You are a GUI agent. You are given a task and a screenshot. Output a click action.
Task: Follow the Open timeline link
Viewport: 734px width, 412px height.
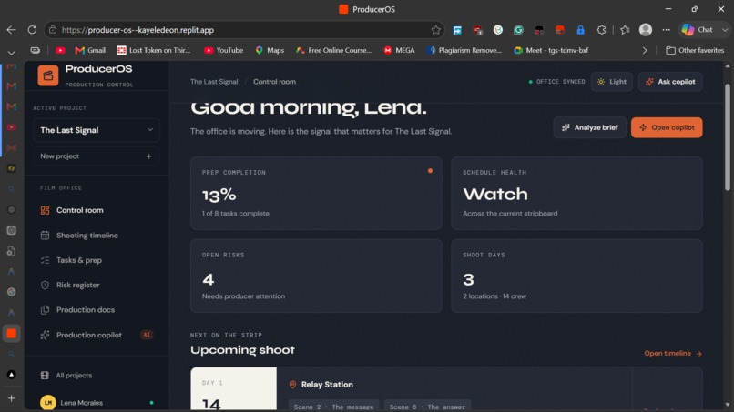(673, 354)
